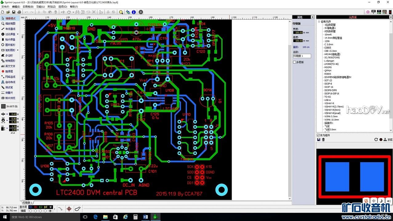Enable the 多层板 multilayer checkbox
This screenshot has width=393, height=221.
click(x=295, y=62)
